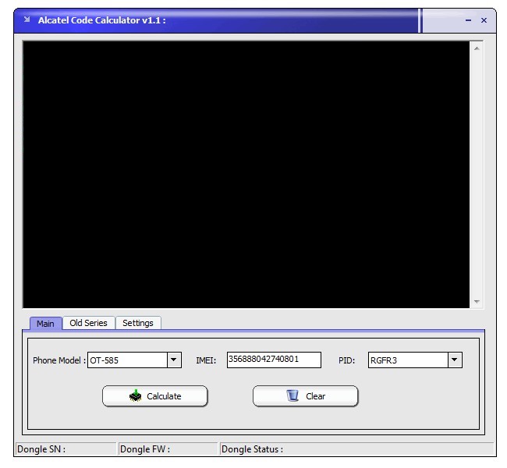This screenshot has height=468, width=507.
Task: Open the Old Series tab
Action: [88, 323]
